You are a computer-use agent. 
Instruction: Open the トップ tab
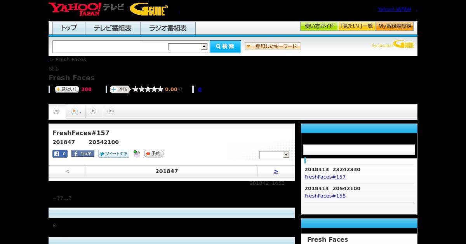pyautogui.click(x=69, y=28)
